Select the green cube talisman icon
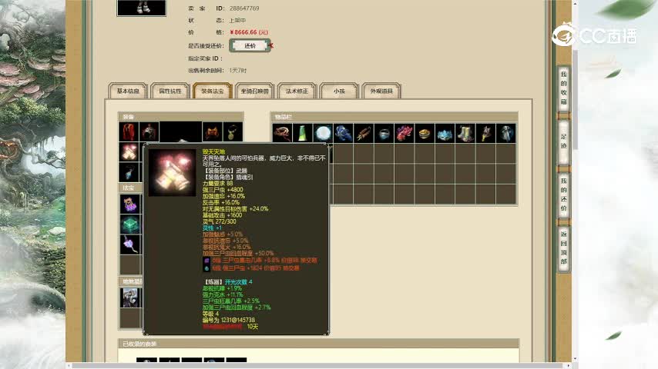 [x=130, y=224]
